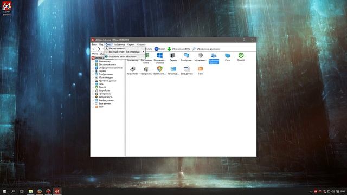Select Устройства in the tree

104,90
